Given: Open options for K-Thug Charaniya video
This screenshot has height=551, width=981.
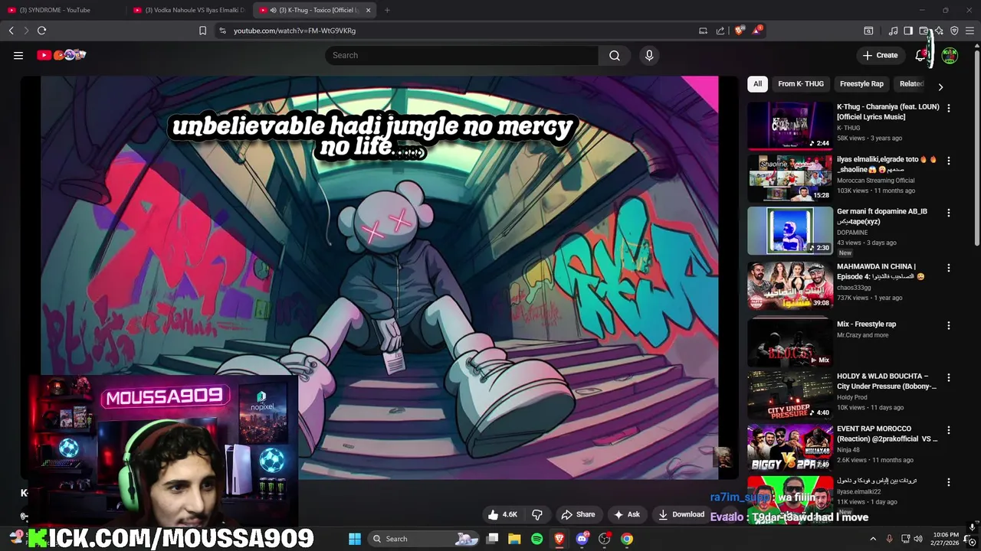Looking at the screenshot, I should 949,109.
